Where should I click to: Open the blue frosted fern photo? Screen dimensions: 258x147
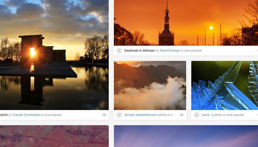click(224, 85)
